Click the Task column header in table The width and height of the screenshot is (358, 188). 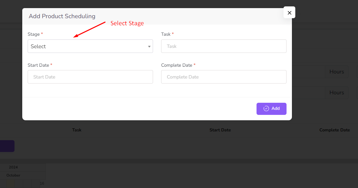click(77, 130)
